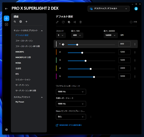Search presets with the magnifier icon
This screenshot has height=137, width=144.
coord(15,22)
